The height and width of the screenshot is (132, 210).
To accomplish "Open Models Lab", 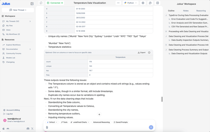I will point(10,58).
